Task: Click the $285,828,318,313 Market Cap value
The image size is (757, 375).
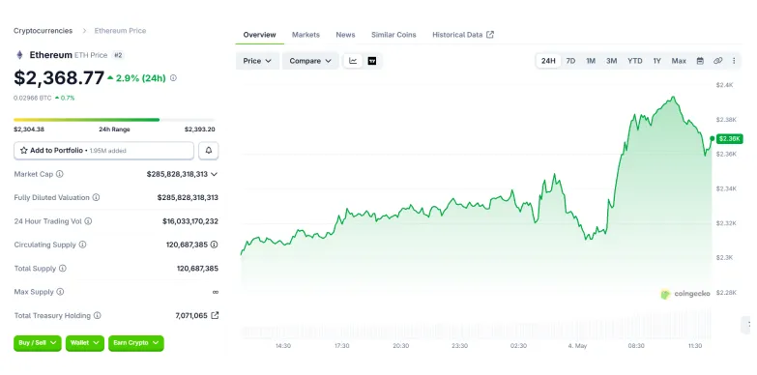Action: point(177,174)
